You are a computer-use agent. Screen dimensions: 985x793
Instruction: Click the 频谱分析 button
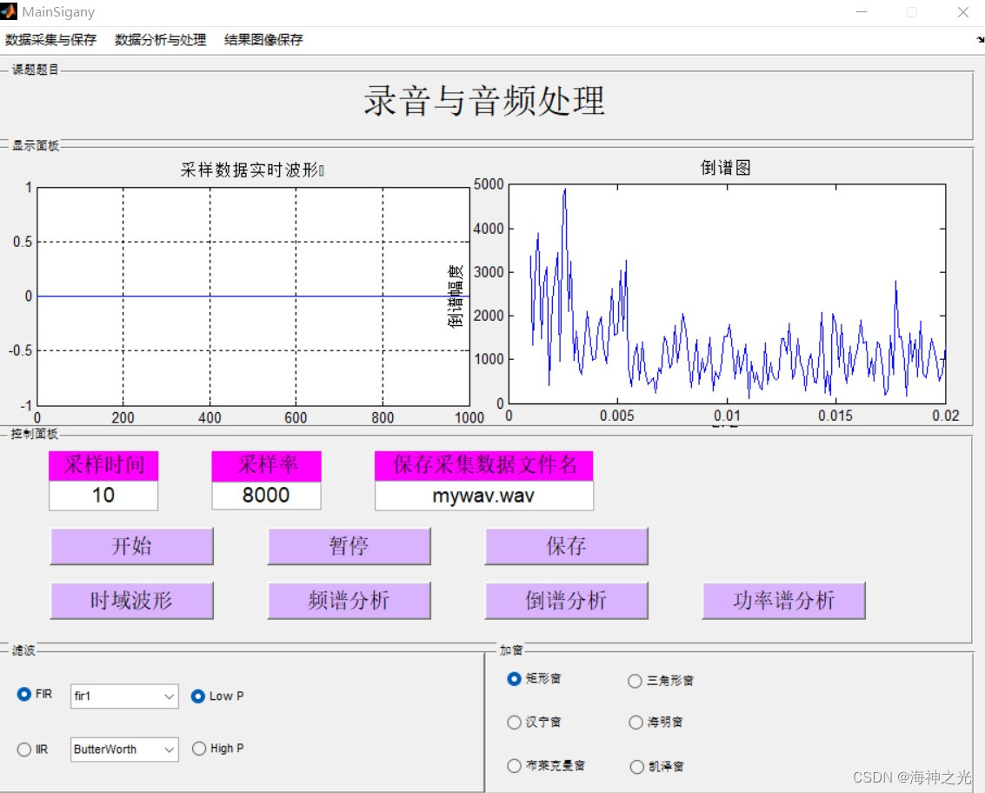point(349,601)
